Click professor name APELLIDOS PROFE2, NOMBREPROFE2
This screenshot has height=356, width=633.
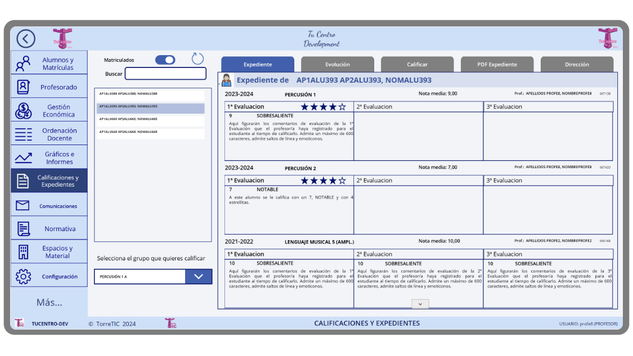(x=558, y=241)
